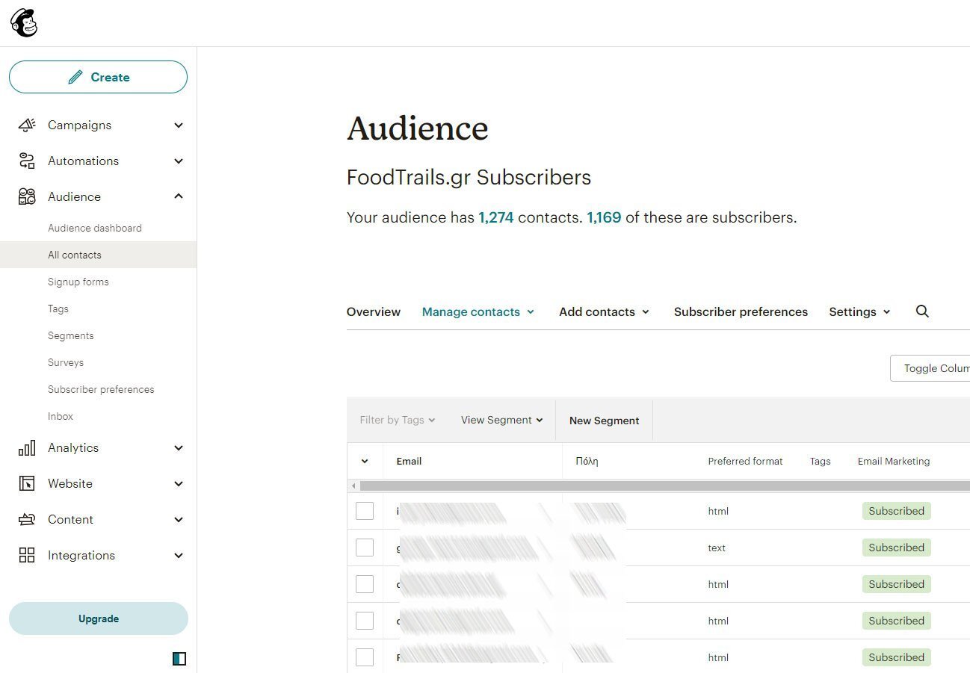Open the Add contacts dropdown

[x=604, y=311]
